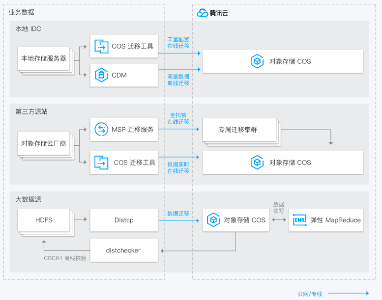Click the 对象存储 COS hexagon icon in 本地 IDC row
This screenshot has width=382, height=300.
pos(257,61)
